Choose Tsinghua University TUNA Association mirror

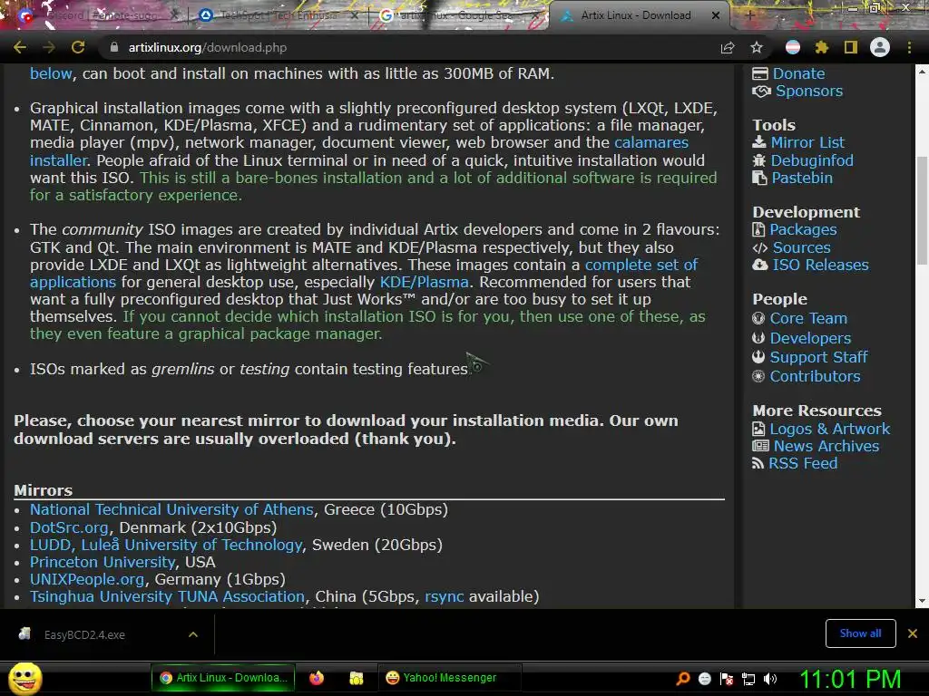click(x=167, y=596)
